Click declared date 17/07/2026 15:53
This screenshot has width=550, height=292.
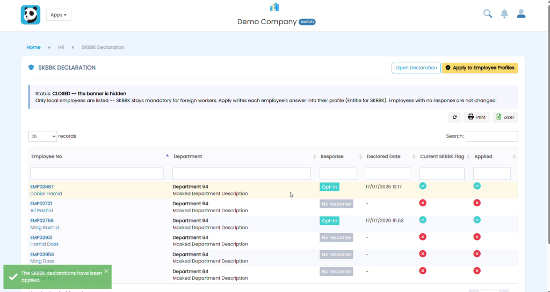[385, 221]
